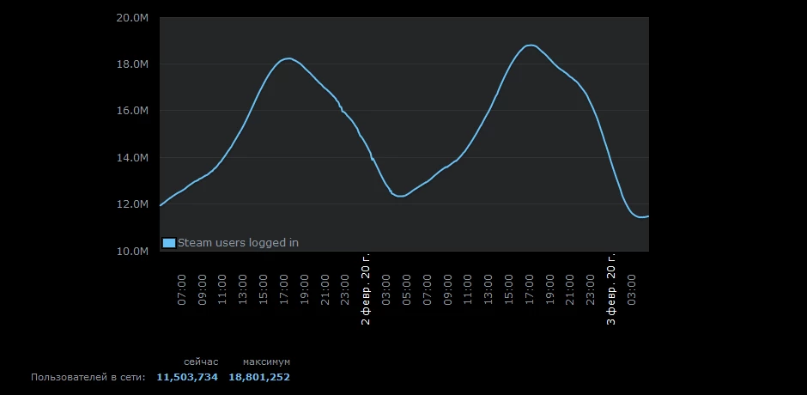This screenshot has width=807, height=395.
Task: Click the curve's trough between the two peaks
Action: pos(401,197)
